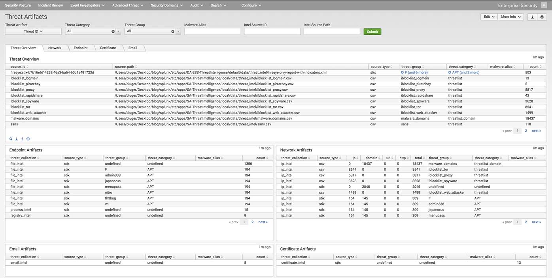The height and width of the screenshot is (278, 552).
Task: Select the Threat Overview tab
Action: (23, 48)
